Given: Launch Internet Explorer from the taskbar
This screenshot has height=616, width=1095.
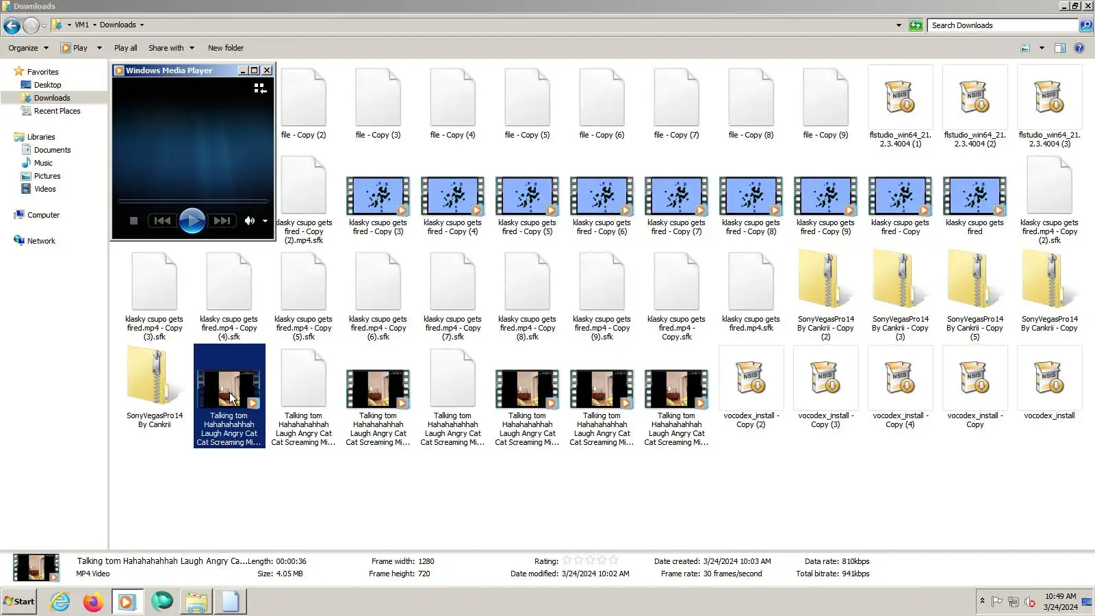Looking at the screenshot, I should point(60,602).
